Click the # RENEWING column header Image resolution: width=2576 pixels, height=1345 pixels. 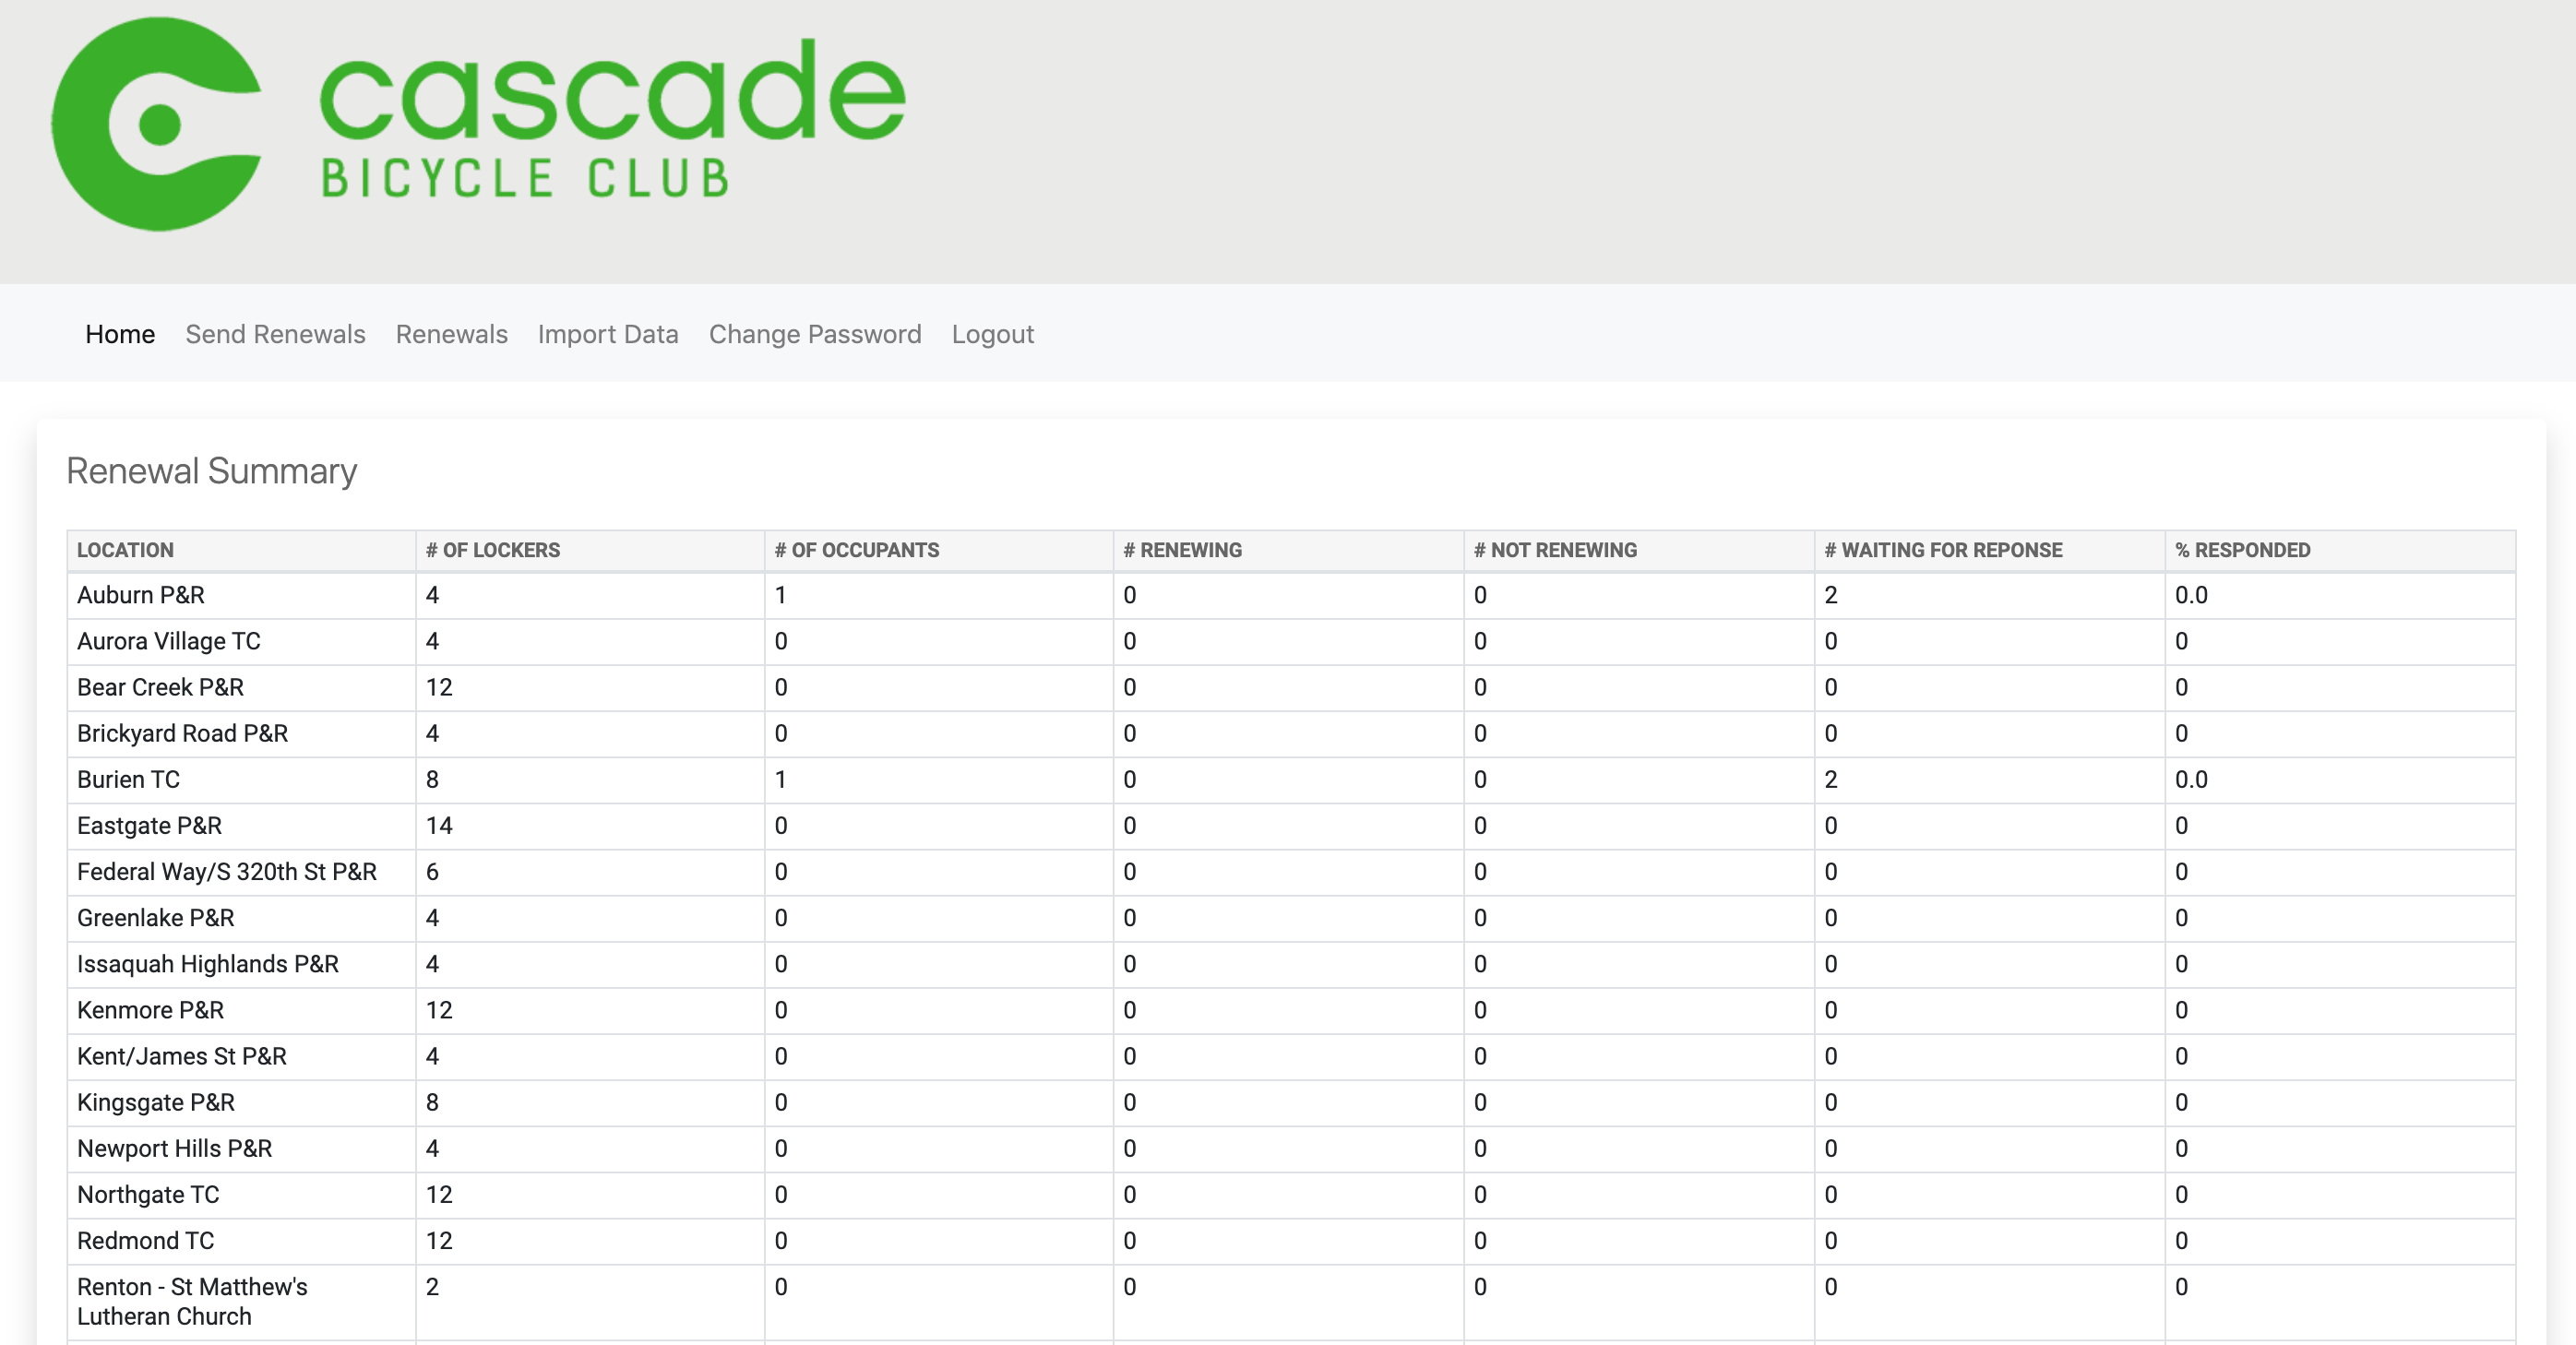pos(1182,550)
